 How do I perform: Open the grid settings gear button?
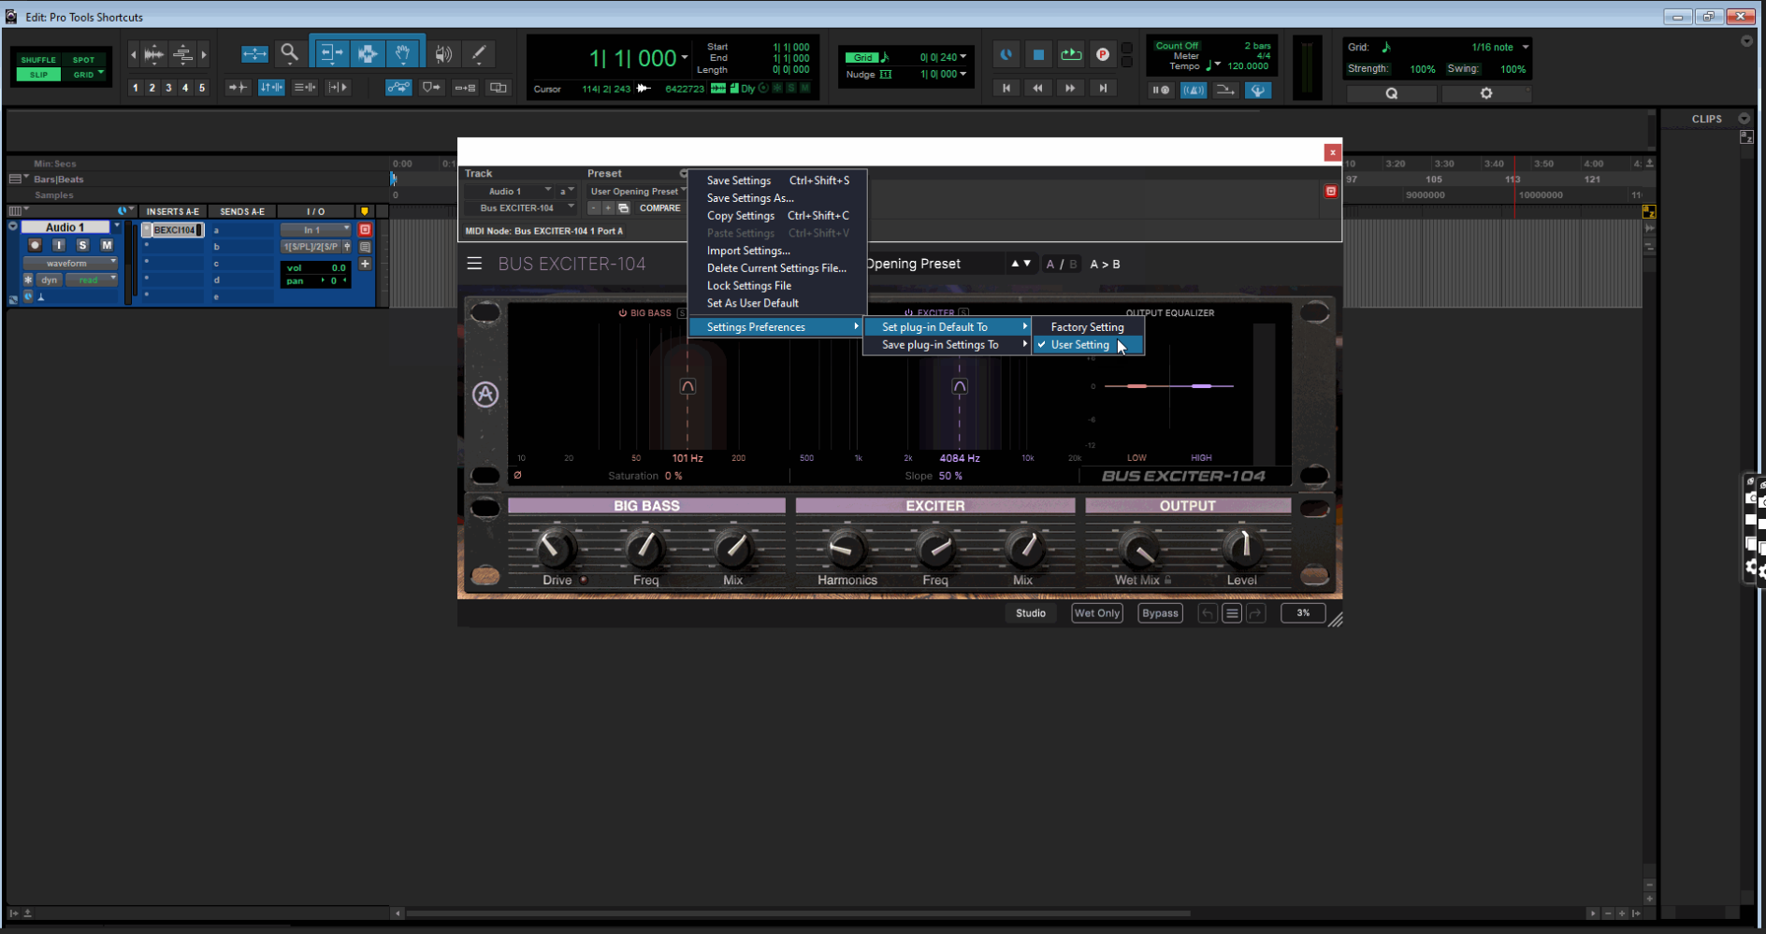click(x=1485, y=93)
